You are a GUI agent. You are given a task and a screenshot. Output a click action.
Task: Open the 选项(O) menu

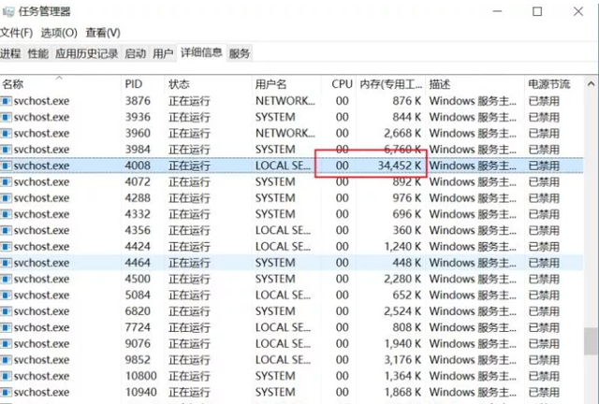point(59,33)
